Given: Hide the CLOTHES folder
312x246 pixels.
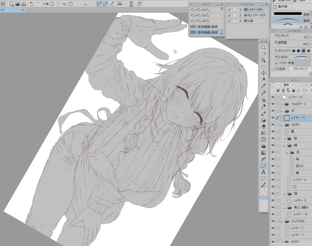Looking at the screenshot, I should pos(273,221).
